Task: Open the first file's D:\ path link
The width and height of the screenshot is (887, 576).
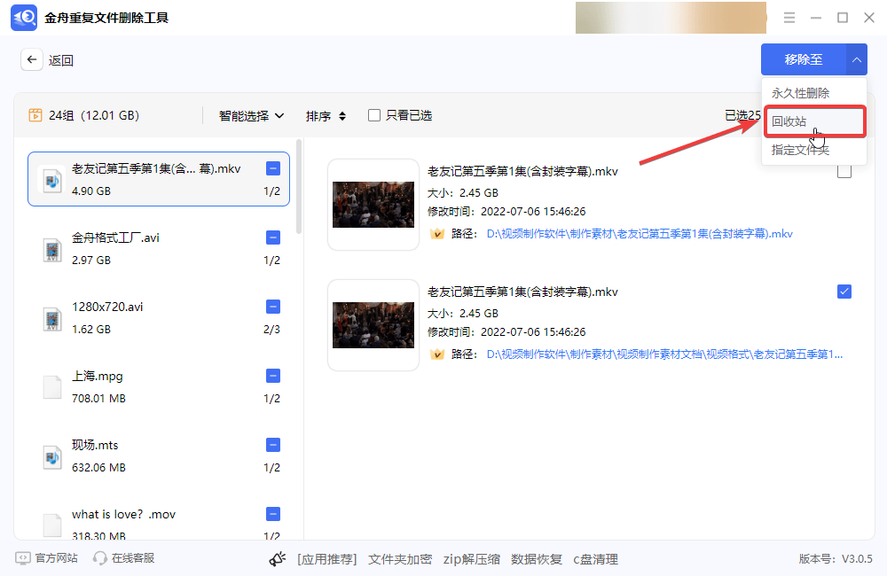Action: (x=640, y=233)
